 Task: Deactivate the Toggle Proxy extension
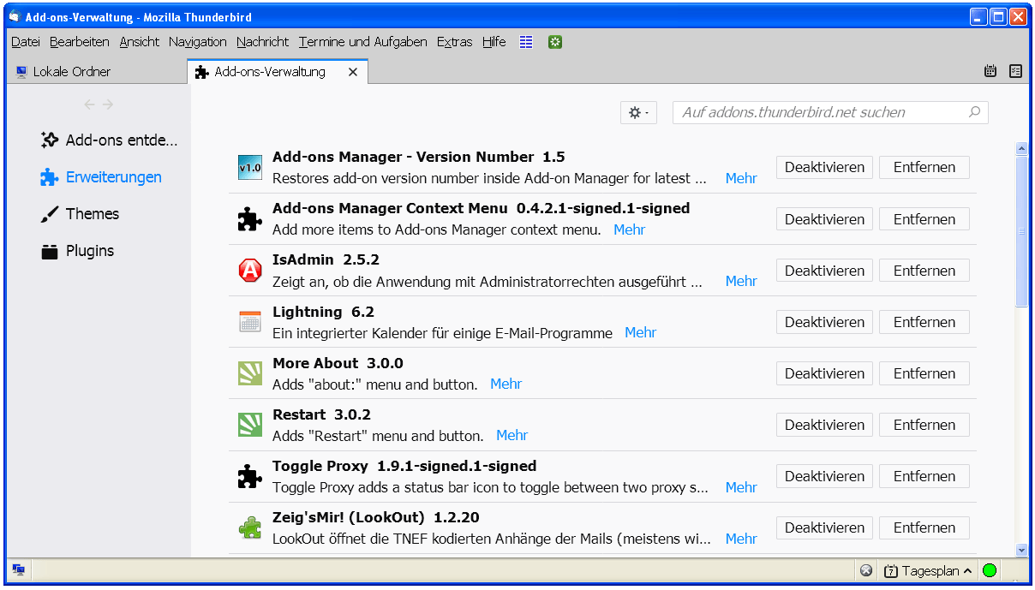coord(824,476)
